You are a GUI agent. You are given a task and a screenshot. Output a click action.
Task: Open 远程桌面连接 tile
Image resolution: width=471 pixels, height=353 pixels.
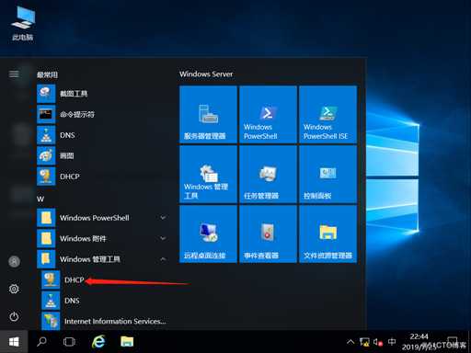[208, 233]
